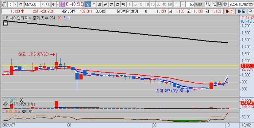
Task: Select the 초 second period tab
Action: pos(117,4)
